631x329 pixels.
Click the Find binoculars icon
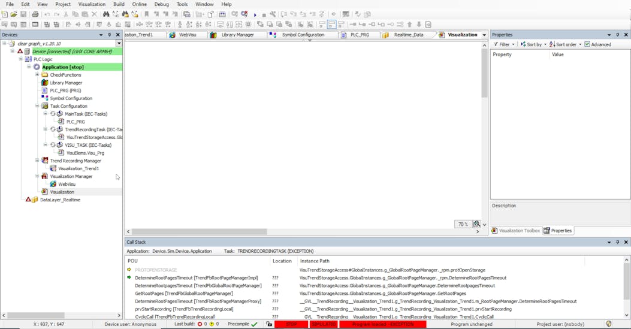[106, 14]
